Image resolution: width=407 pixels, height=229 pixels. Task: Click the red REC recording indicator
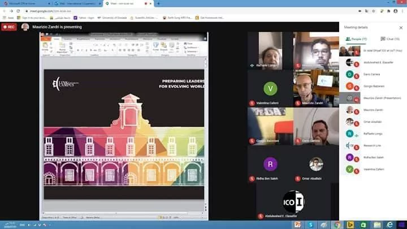pos(9,27)
